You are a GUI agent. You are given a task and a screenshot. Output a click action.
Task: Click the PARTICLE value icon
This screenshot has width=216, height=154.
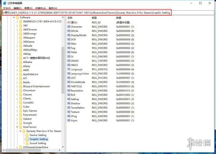click(68, 86)
